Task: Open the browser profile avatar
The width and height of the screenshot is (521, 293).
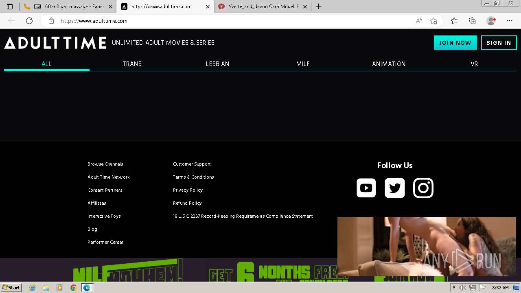Action: pos(491,21)
